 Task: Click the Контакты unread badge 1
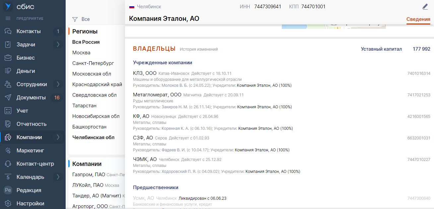point(58,31)
